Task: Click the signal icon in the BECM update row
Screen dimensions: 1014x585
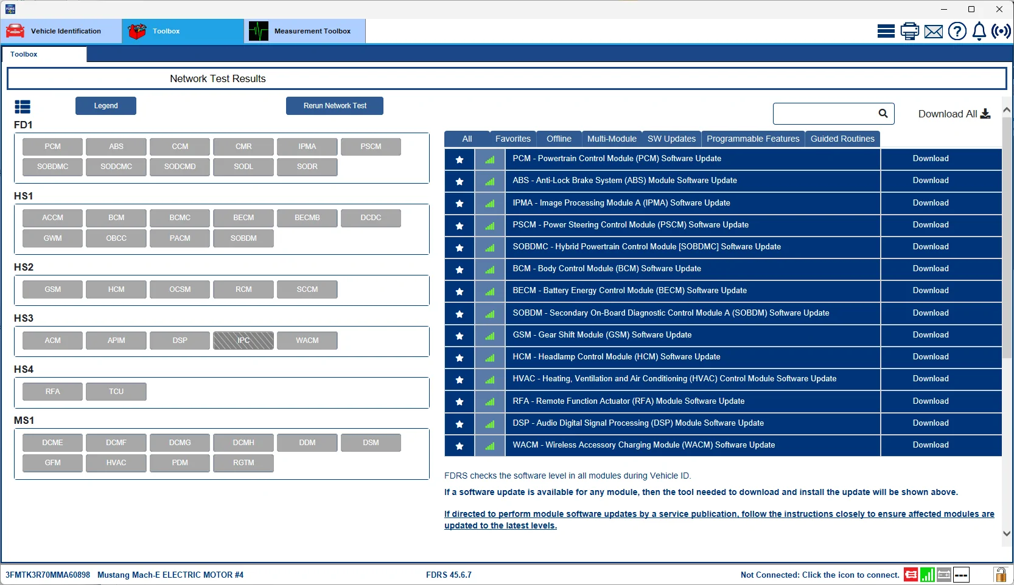Action: point(490,291)
